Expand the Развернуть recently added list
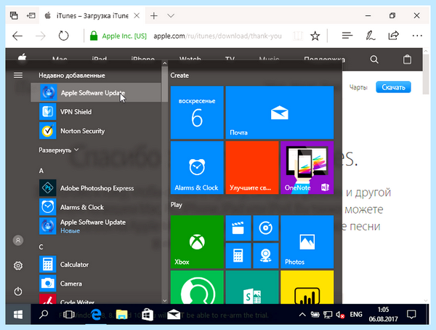This screenshot has width=436, height=330. [x=59, y=150]
